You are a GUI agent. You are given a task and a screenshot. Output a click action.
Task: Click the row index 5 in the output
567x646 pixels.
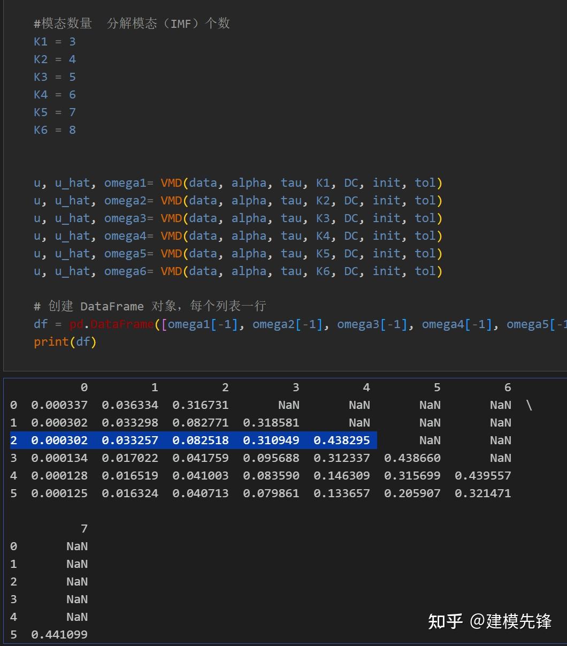[13, 493]
